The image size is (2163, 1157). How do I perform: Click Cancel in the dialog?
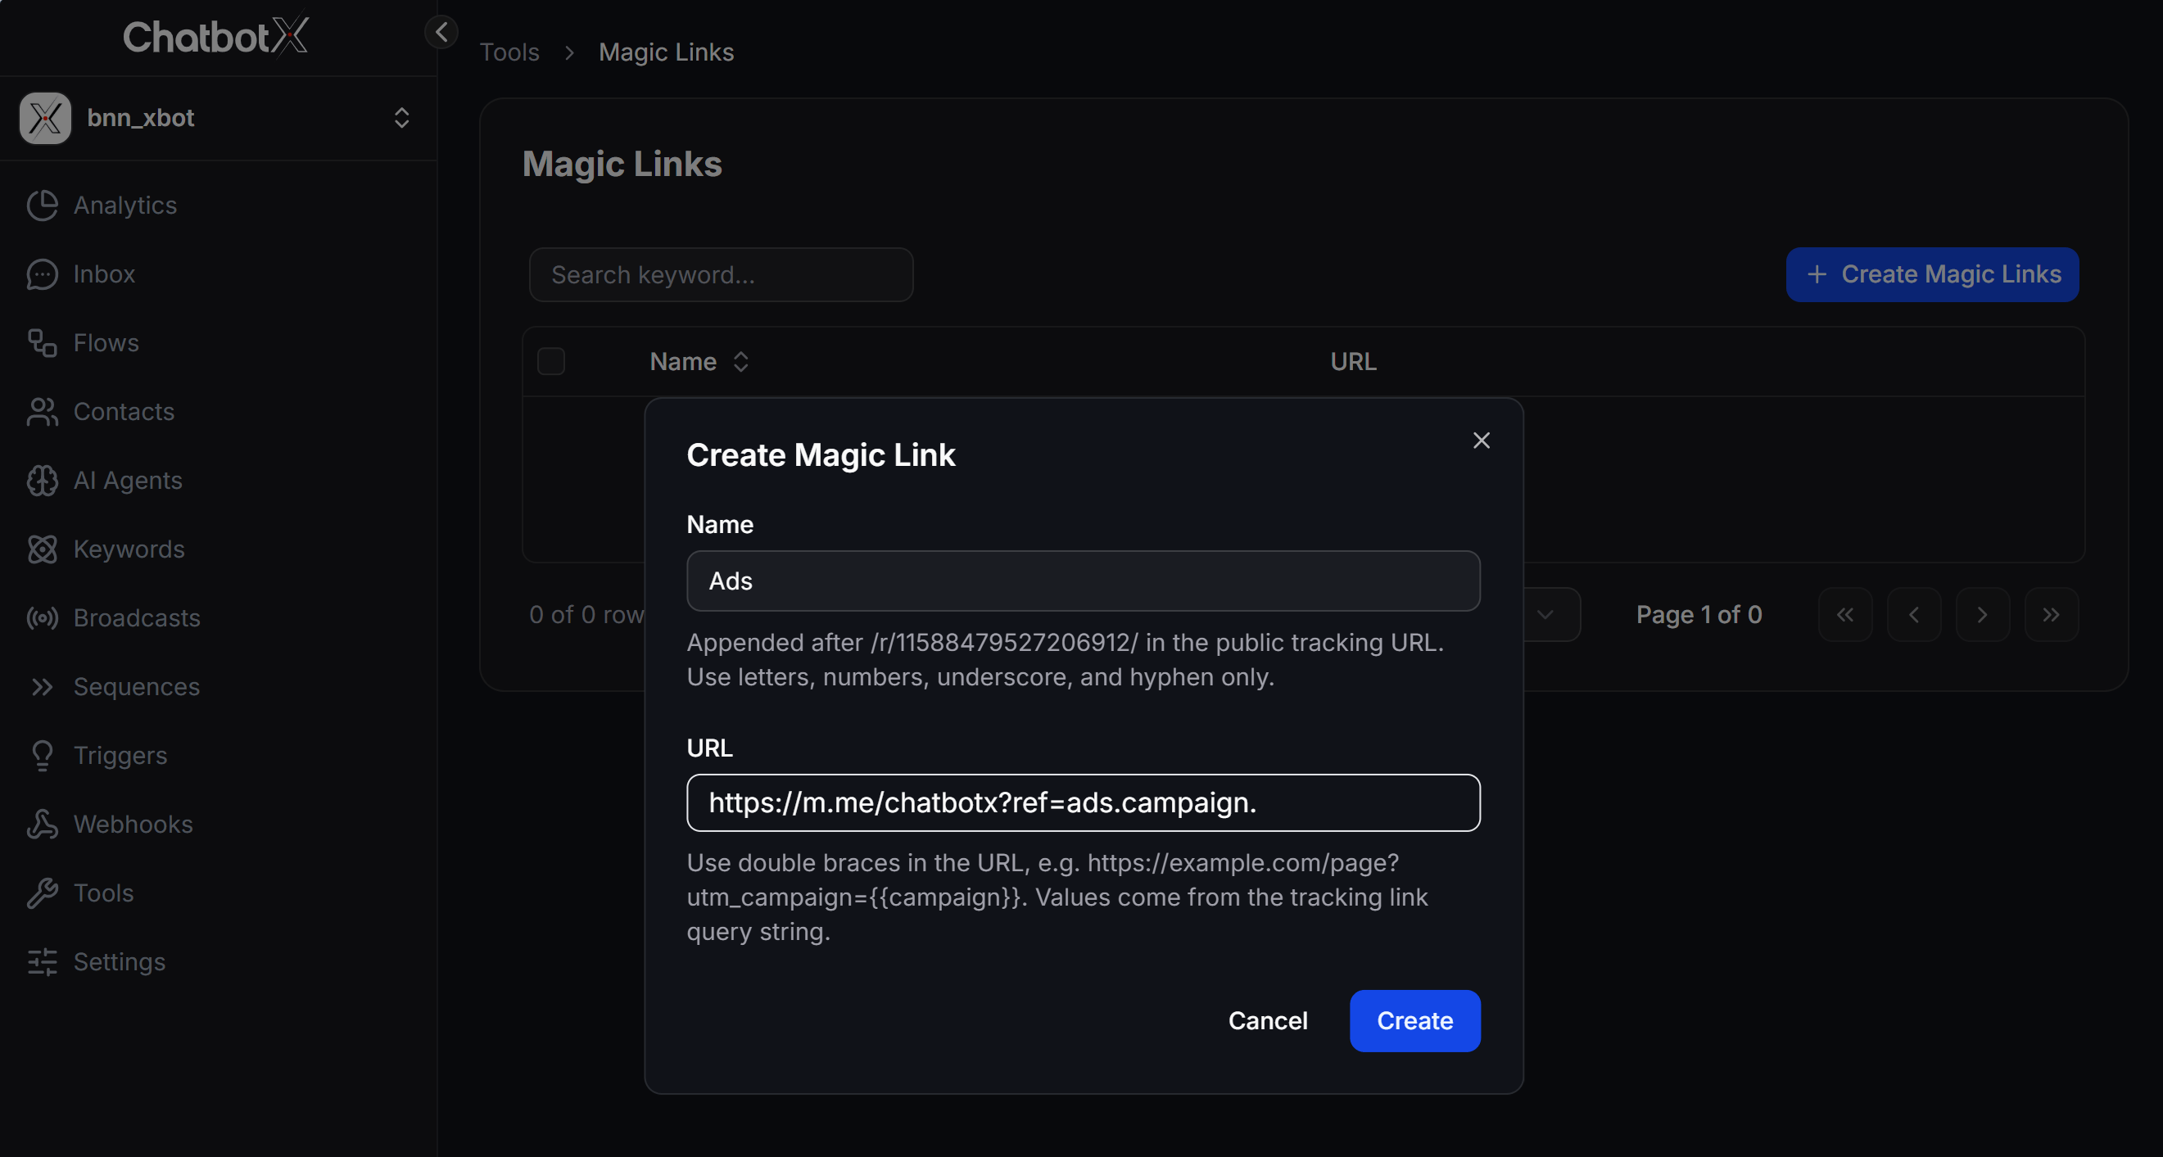click(x=1268, y=1021)
